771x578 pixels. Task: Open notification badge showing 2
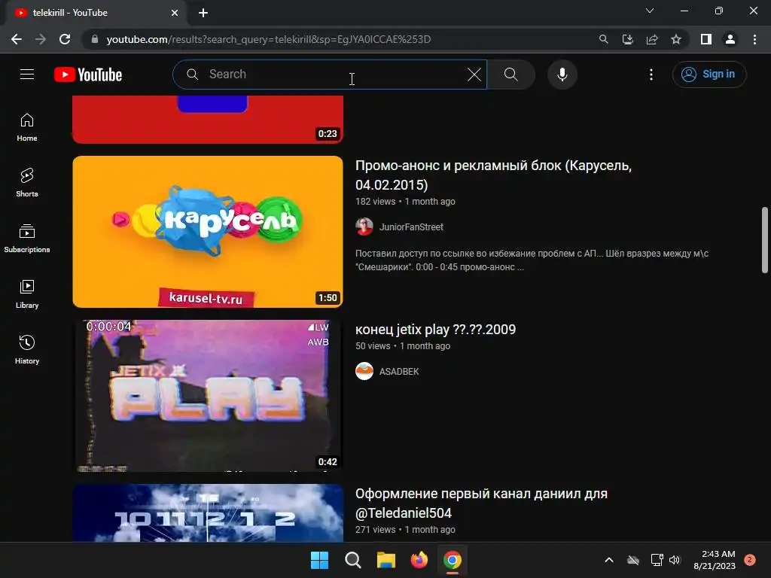[x=750, y=559]
